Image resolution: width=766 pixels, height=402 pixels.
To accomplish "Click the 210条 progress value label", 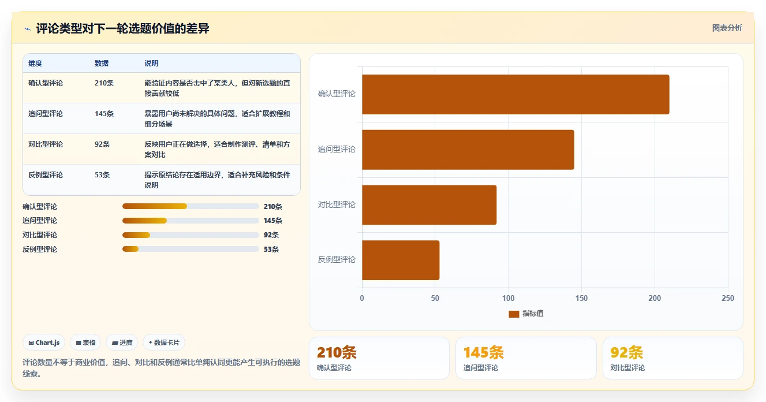I will 273,206.
